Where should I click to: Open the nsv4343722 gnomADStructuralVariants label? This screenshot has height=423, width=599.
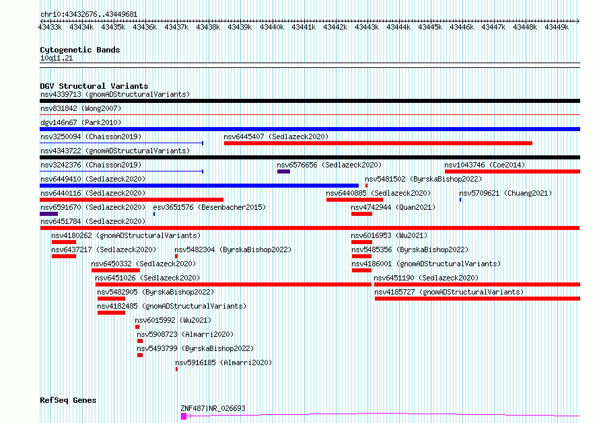tap(115, 151)
